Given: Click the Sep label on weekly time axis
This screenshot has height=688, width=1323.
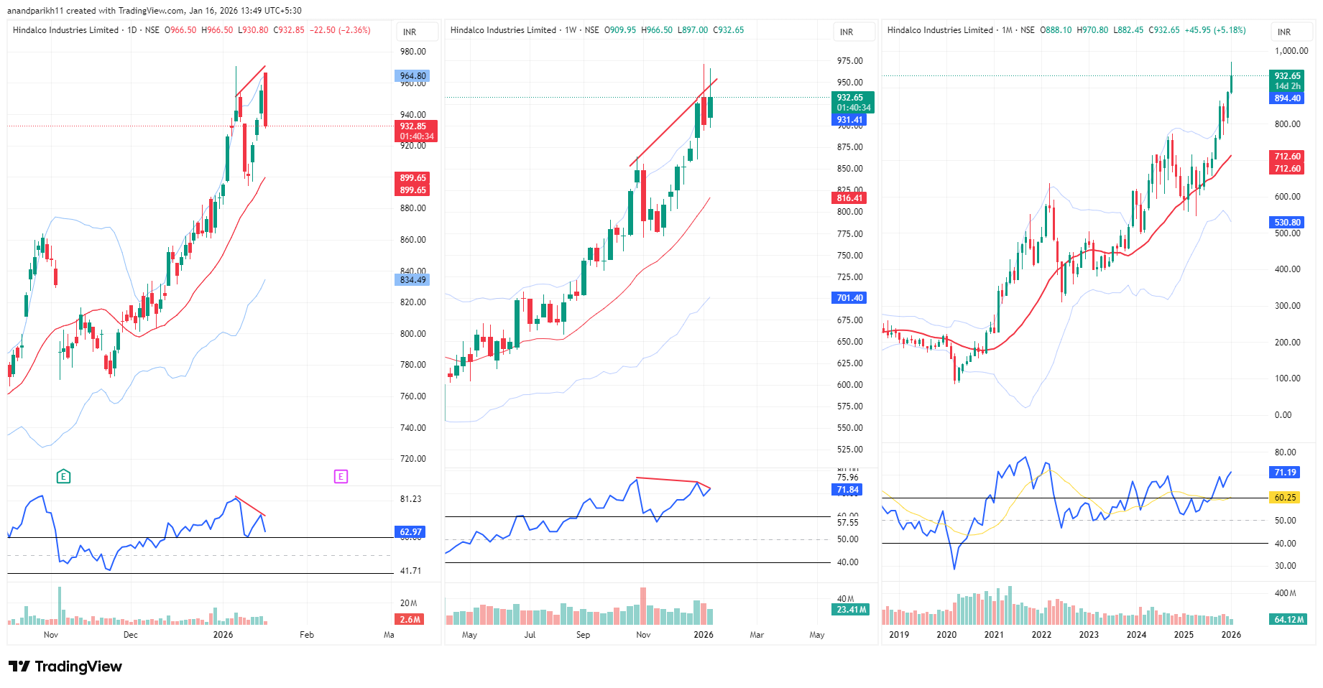Looking at the screenshot, I should (583, 635).
